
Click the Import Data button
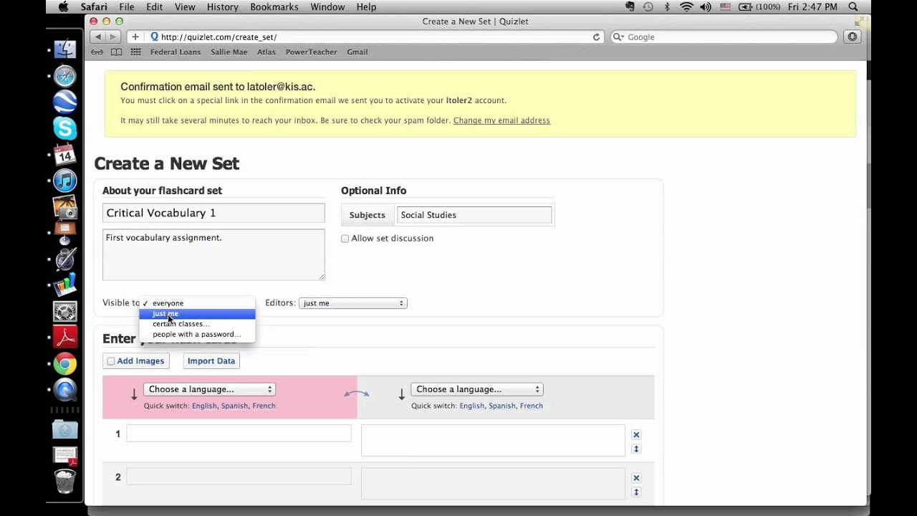pos(211,361)
